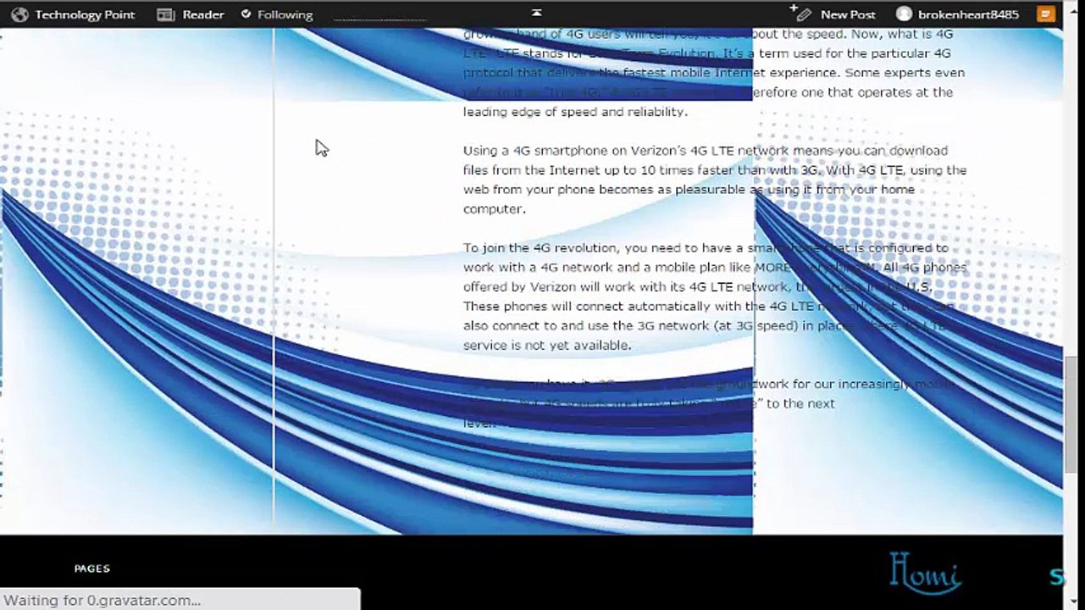This screenshot has height=610, width=1085.
Task: Click the line "leading edge of speed and reliability."
Action: pyautogui.click(x=575, y=112)
